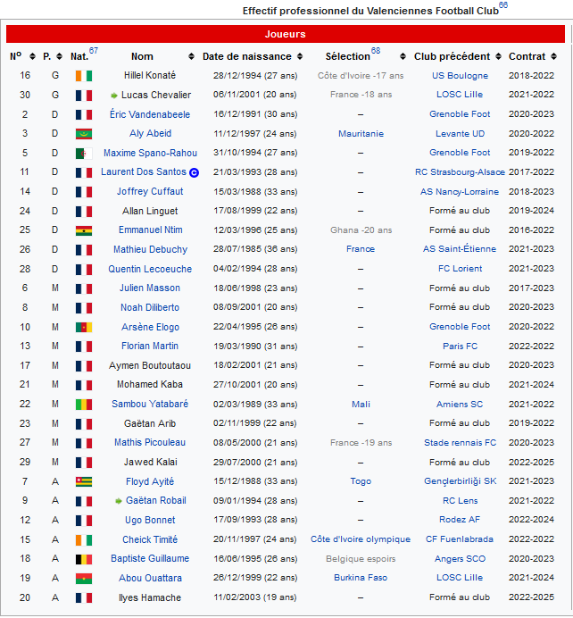Click French flag in Julien Masson row

(84, 288)
